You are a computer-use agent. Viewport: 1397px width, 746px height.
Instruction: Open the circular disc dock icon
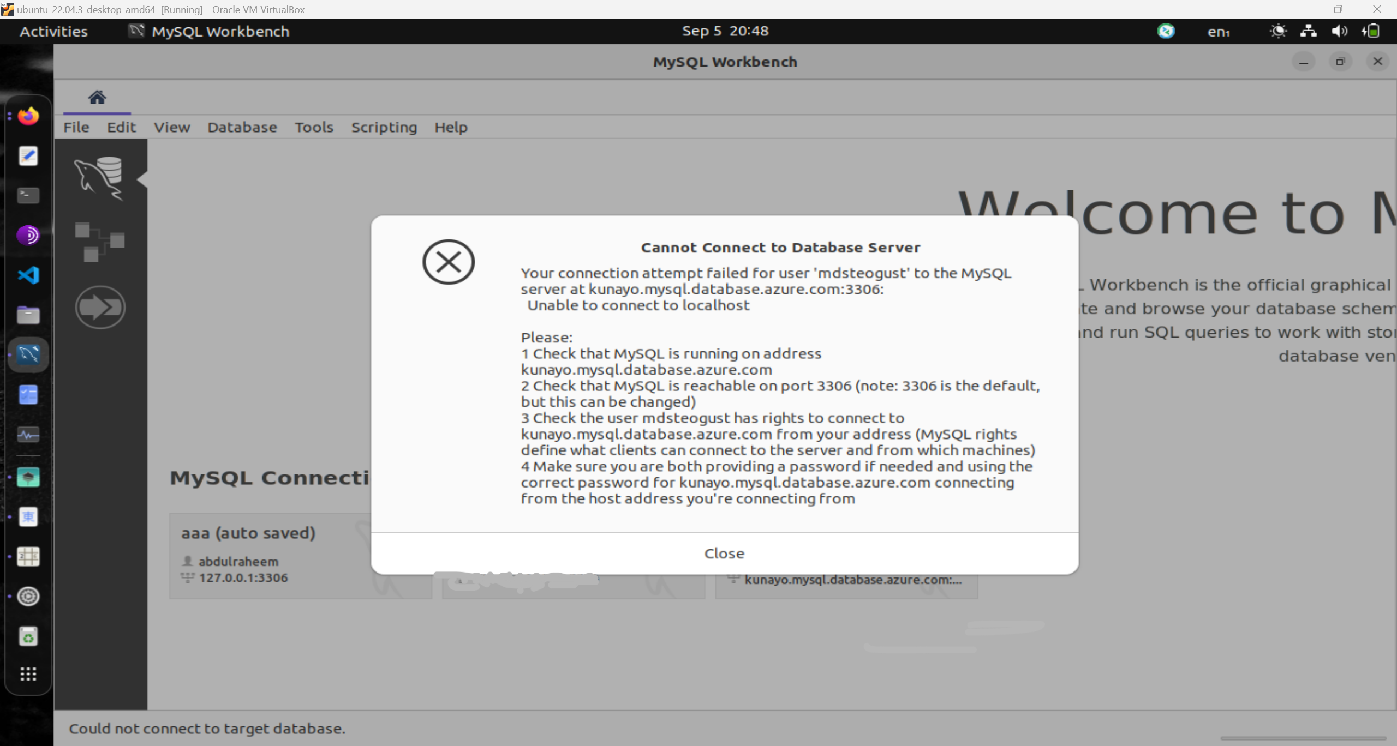pyautogui.click(x=28, y=597)
